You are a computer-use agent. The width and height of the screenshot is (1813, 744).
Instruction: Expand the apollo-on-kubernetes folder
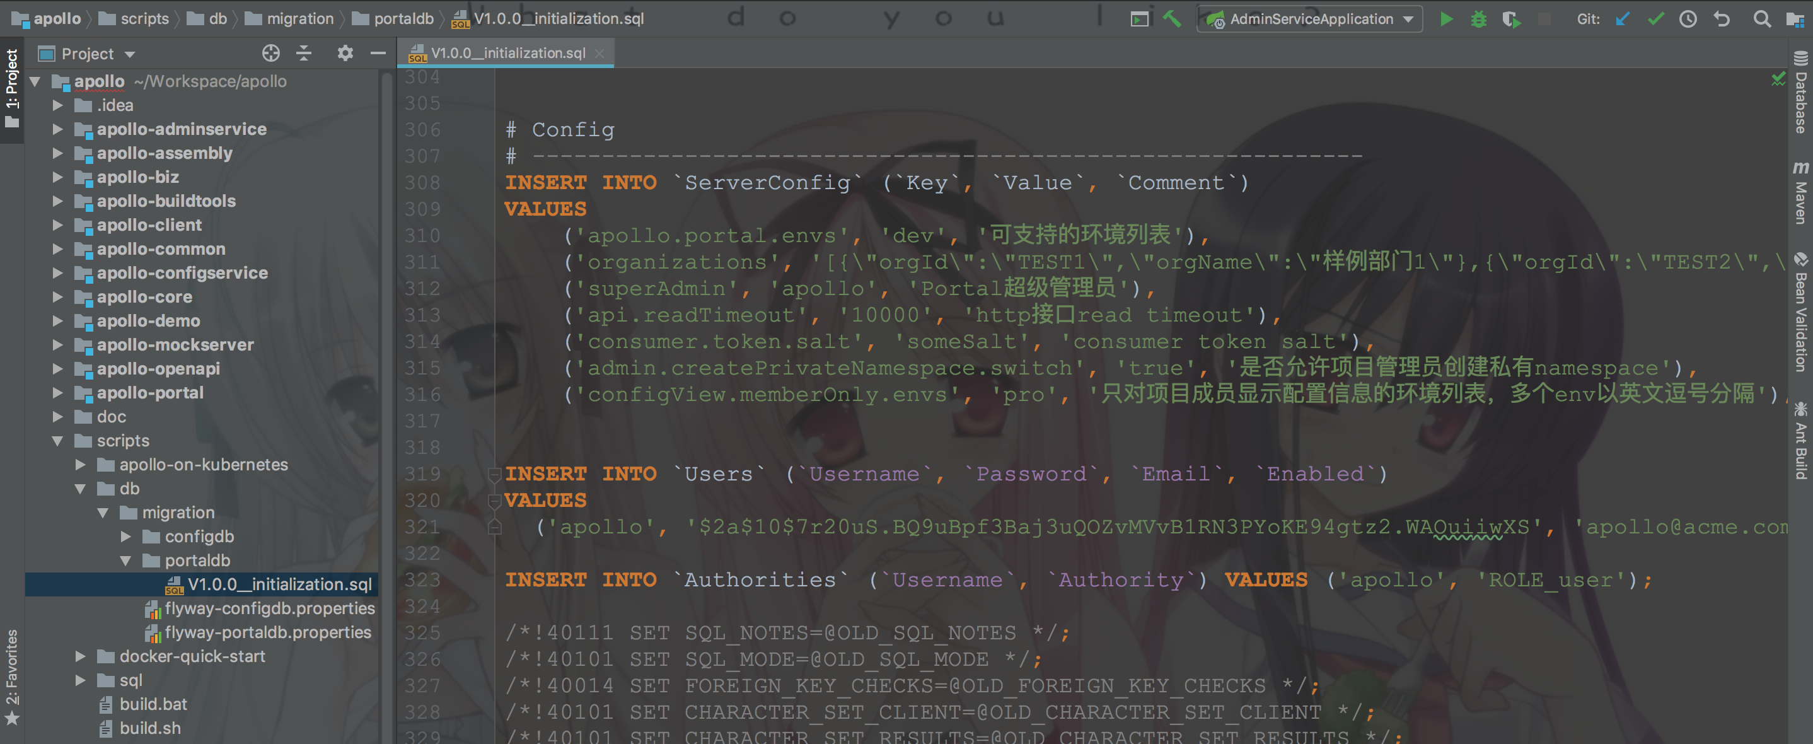(80, 465)
